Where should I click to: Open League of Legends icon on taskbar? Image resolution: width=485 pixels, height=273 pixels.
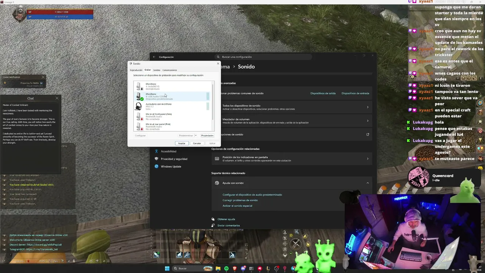tap(268, 268)
